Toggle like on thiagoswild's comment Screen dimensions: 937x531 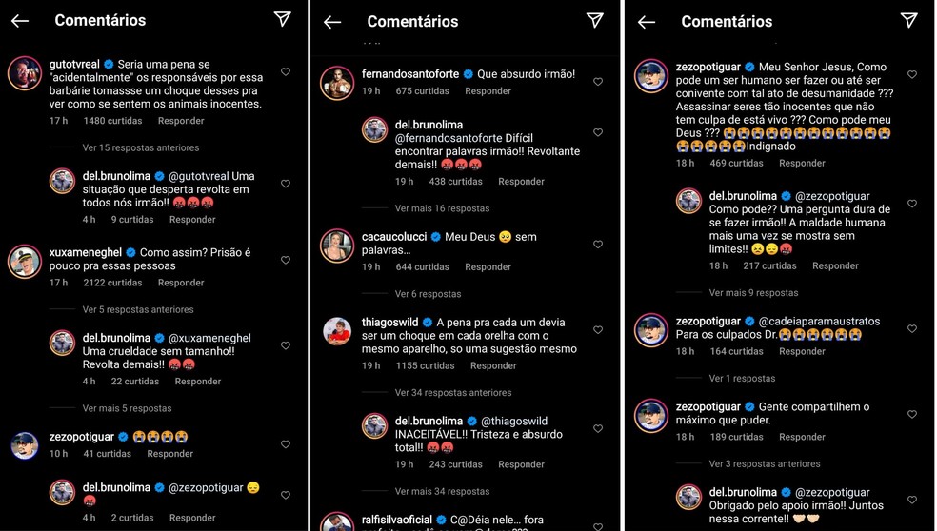[x=598, y=329]
